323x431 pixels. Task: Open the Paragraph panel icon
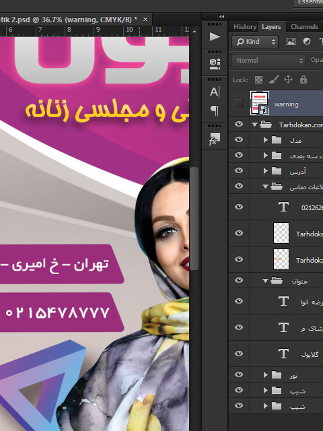215,110
